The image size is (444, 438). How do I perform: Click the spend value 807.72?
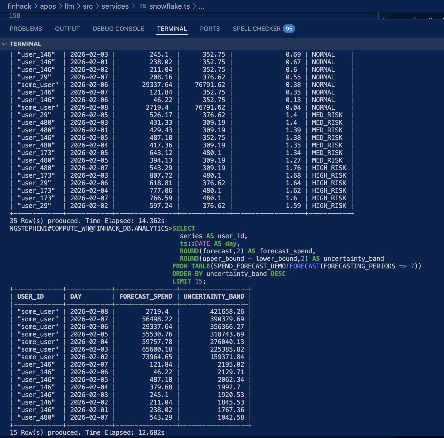tap(161, 176)
